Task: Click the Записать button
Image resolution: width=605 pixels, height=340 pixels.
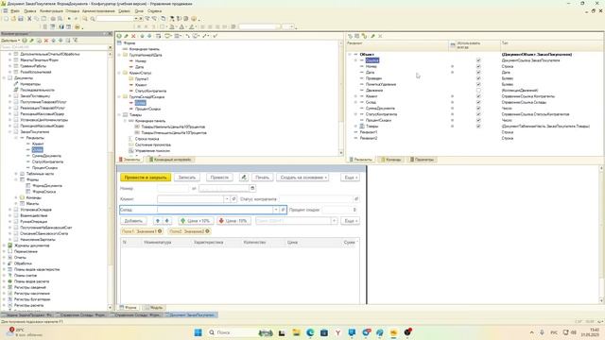Action: pyautogui.click(x=187, y=178)
